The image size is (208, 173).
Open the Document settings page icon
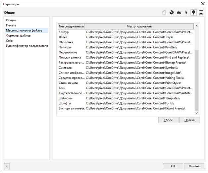coord(164,13)
